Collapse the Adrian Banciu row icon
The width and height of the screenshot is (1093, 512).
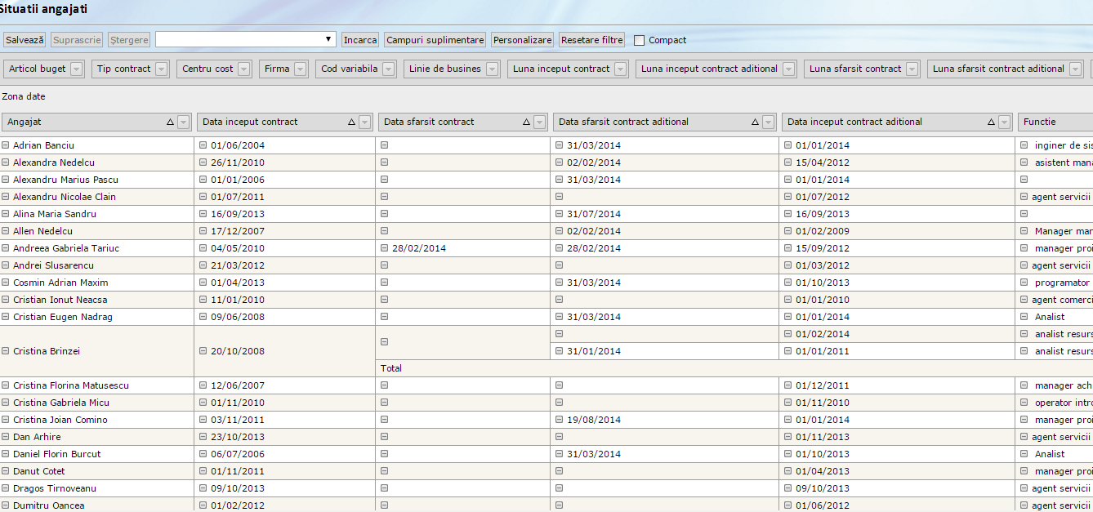coord(6,145)
